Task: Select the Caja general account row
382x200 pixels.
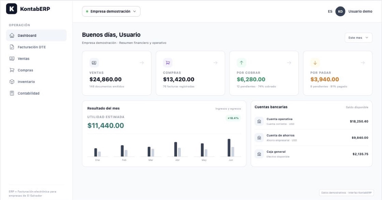Action: [311, 154]
